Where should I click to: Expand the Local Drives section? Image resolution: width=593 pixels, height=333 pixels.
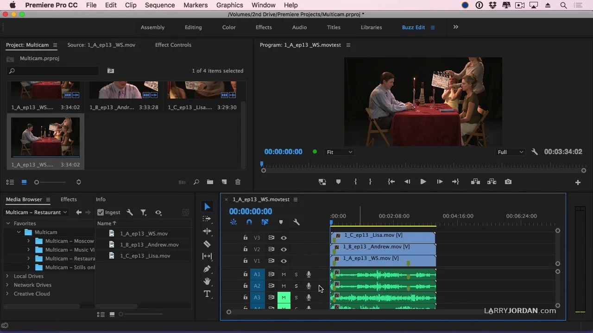7,276
